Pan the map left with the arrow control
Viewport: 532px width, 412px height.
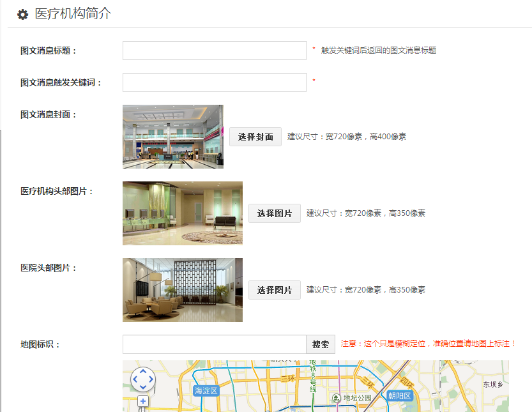(135, 379)
